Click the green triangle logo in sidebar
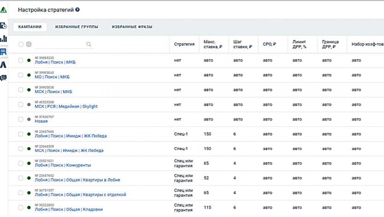 point(4,10)
